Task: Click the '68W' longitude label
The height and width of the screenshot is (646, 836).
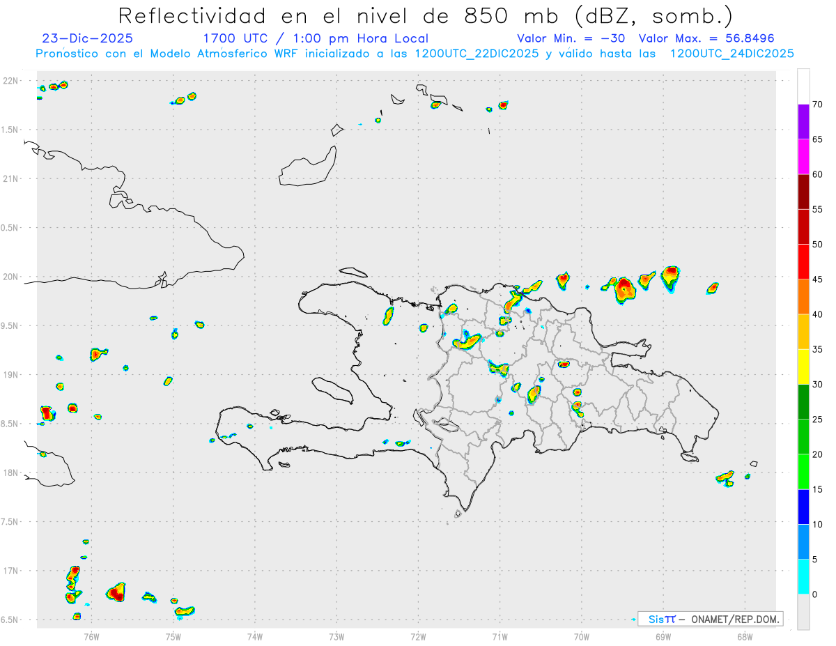Action: coord(745,636)
